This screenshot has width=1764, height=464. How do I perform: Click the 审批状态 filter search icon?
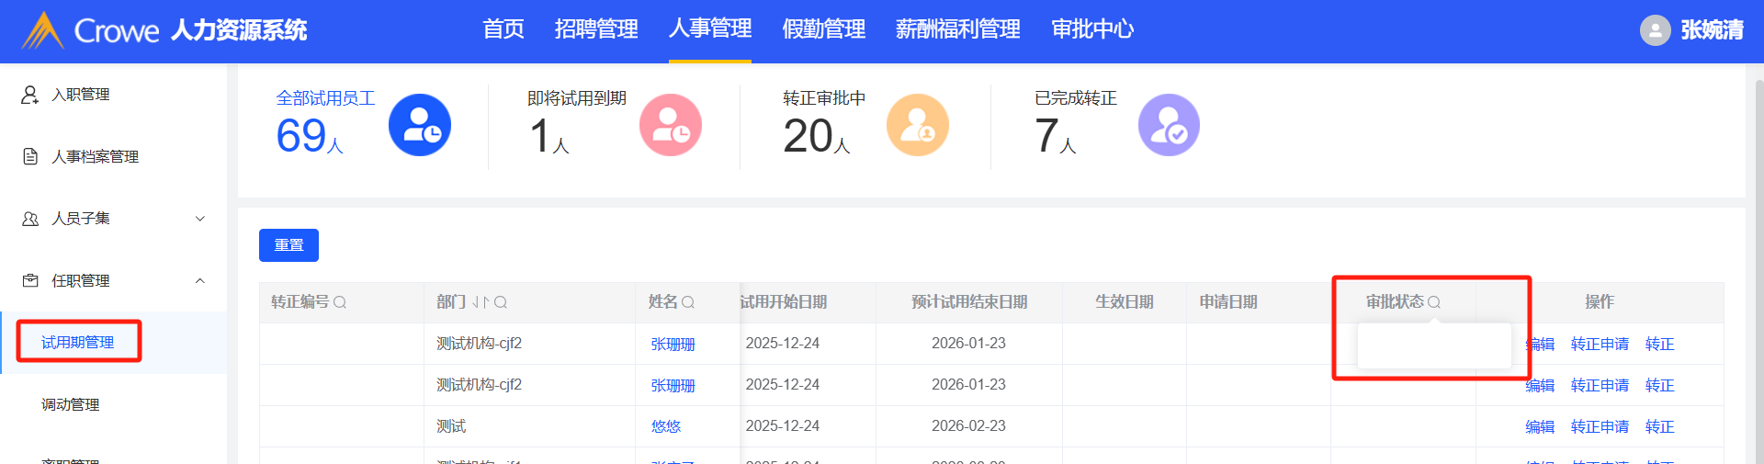1434,302
